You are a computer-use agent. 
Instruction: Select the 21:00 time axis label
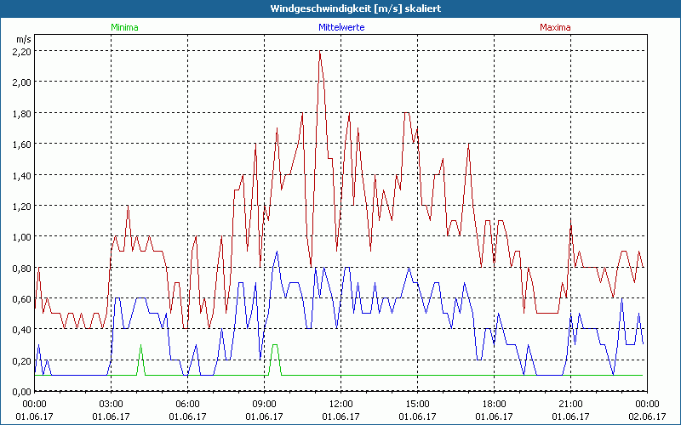(x=570, y=404)
